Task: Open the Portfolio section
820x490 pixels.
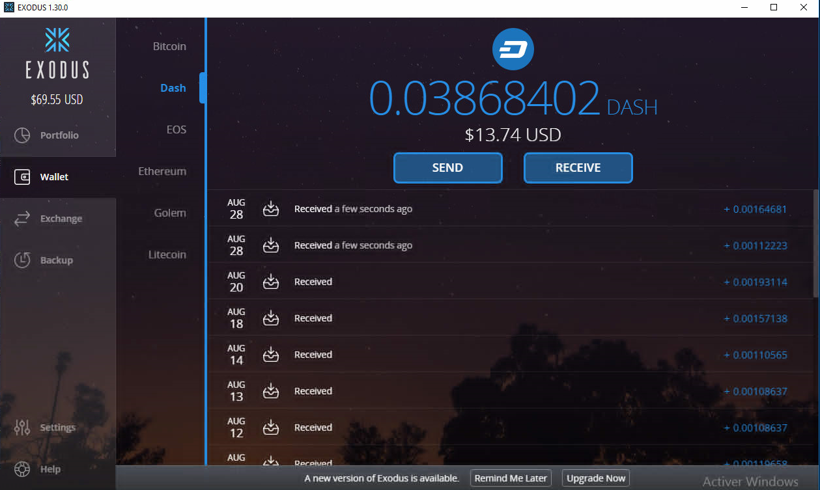Action: coord(58,135)
